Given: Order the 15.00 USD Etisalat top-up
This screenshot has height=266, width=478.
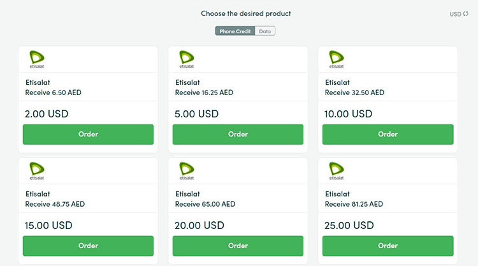Looking at the screenshot, I should [88, 246].
